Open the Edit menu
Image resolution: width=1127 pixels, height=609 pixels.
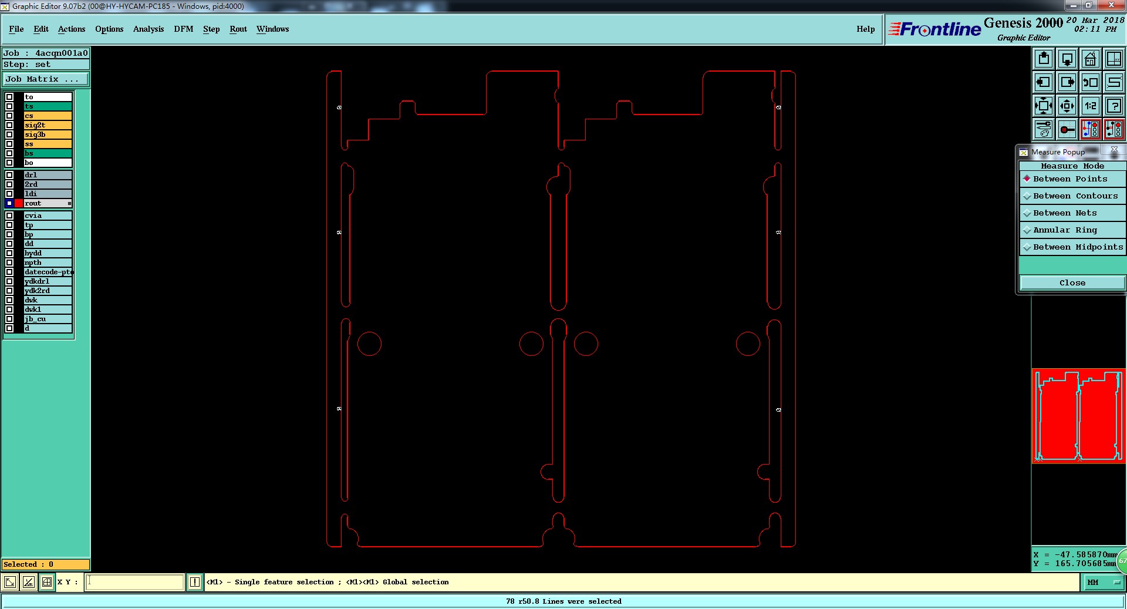[41, 29]
